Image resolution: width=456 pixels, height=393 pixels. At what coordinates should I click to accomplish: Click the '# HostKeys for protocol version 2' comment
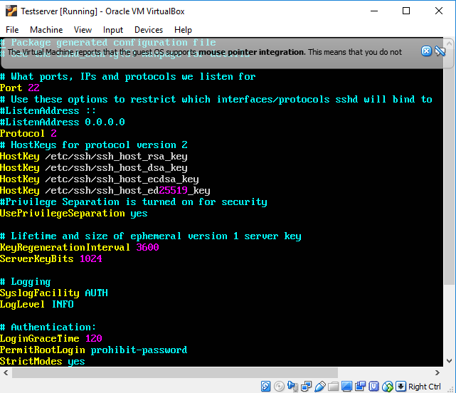click(94, 145)
